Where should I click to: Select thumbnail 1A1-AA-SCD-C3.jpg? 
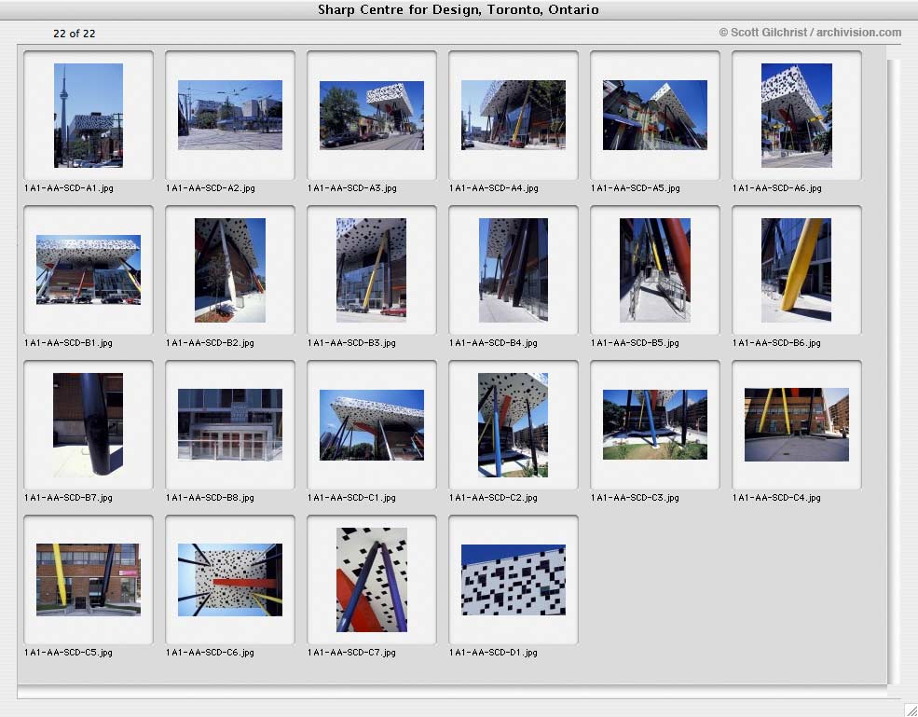(x=655, y=424)
